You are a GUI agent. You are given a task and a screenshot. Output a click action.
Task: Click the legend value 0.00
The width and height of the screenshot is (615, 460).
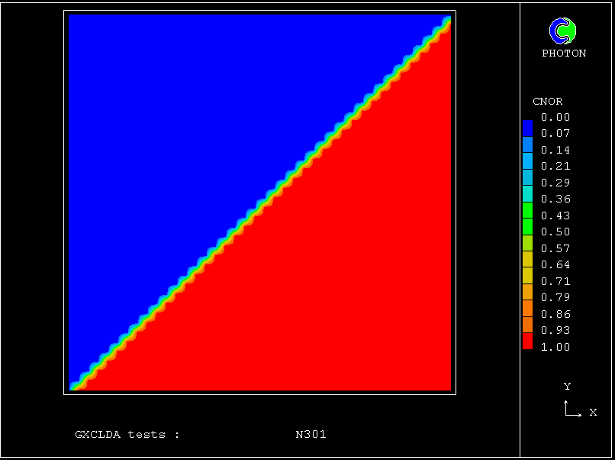click(555, 117)
